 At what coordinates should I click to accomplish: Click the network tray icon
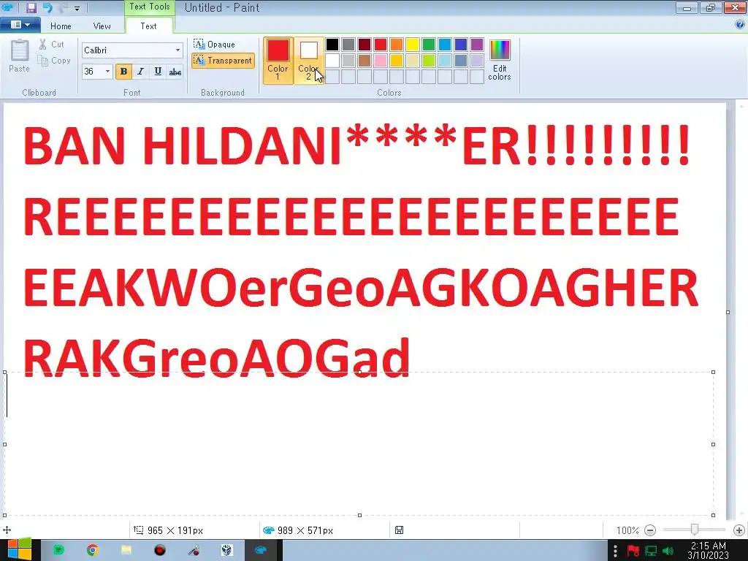(x=651, y=551)
